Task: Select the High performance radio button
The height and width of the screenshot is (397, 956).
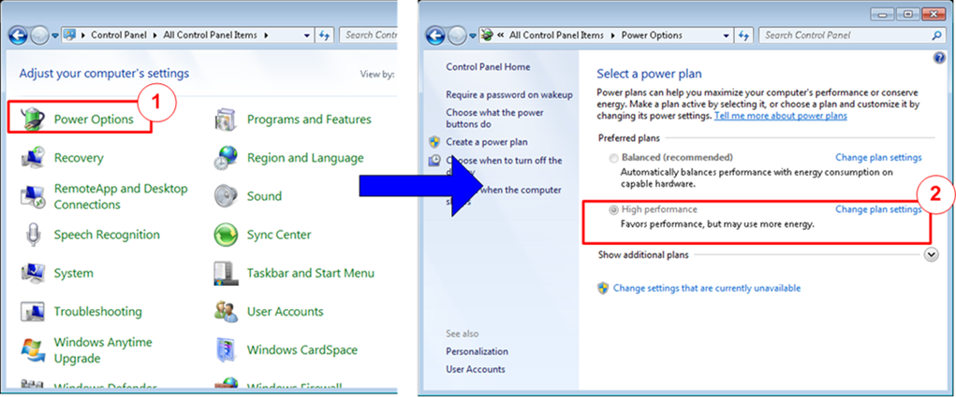Action: click(614, 210)
